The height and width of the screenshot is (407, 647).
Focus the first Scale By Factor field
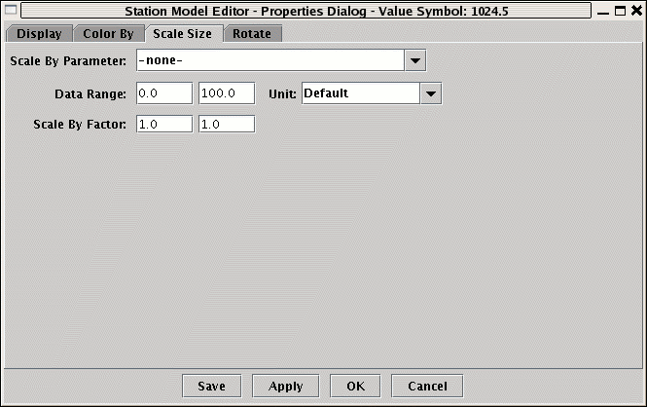click(164, 125)
